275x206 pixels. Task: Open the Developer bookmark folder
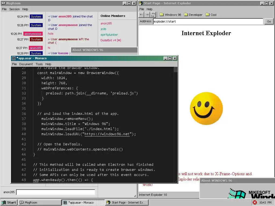point(193,15)
